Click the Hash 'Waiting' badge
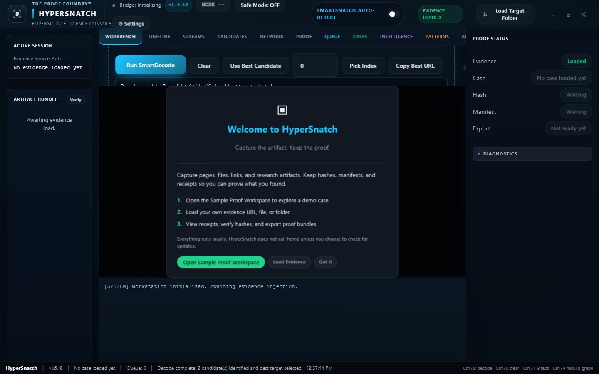This screenshot has width=599, height=374. (576, 95)
